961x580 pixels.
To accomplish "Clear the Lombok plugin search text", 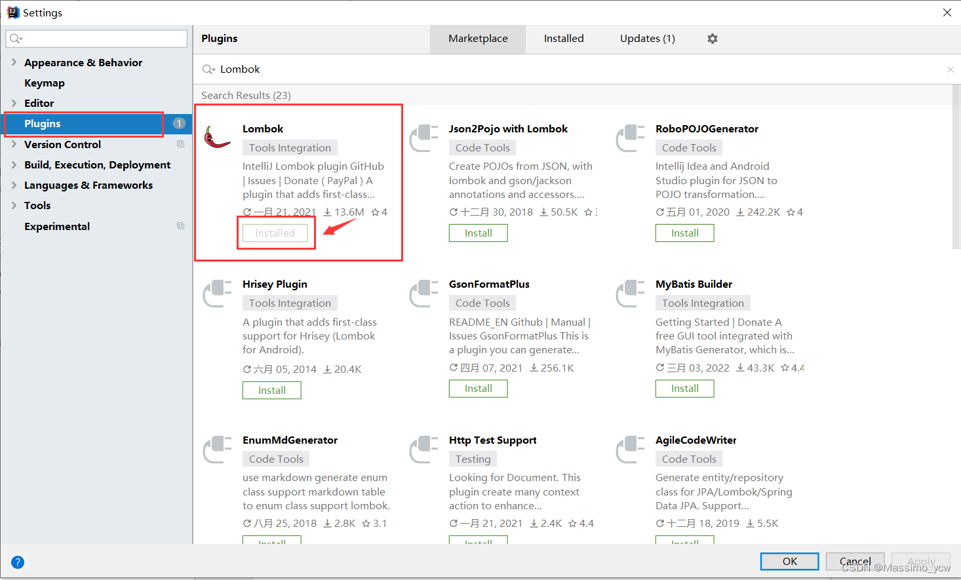I will click(950, 69).
